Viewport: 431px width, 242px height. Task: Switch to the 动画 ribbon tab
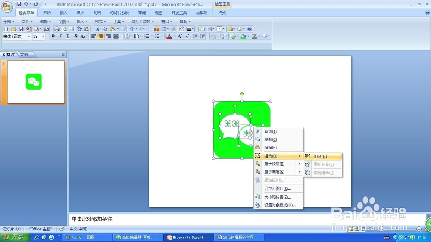click(x=97, y=12)
